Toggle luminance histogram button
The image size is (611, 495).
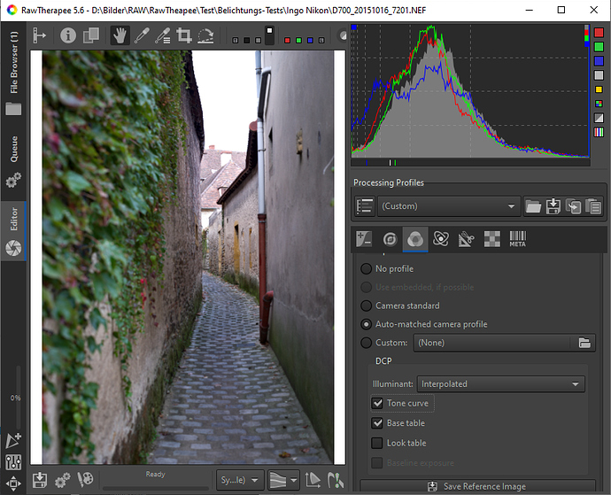pyautogui.click(x=599, y=75)
